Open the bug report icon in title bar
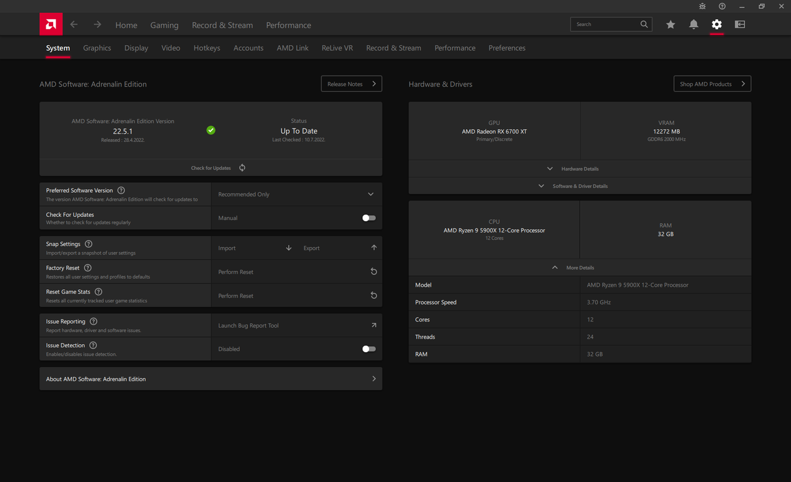The image size is (791, 482). (703, 6)
